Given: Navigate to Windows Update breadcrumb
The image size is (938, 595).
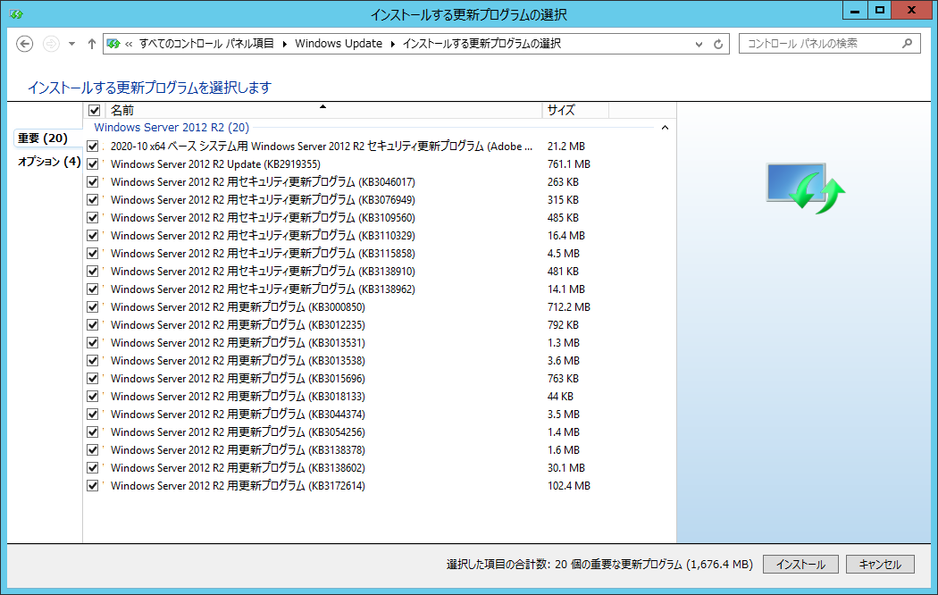Looking at the screenshot, I should [x=339, y=44].
